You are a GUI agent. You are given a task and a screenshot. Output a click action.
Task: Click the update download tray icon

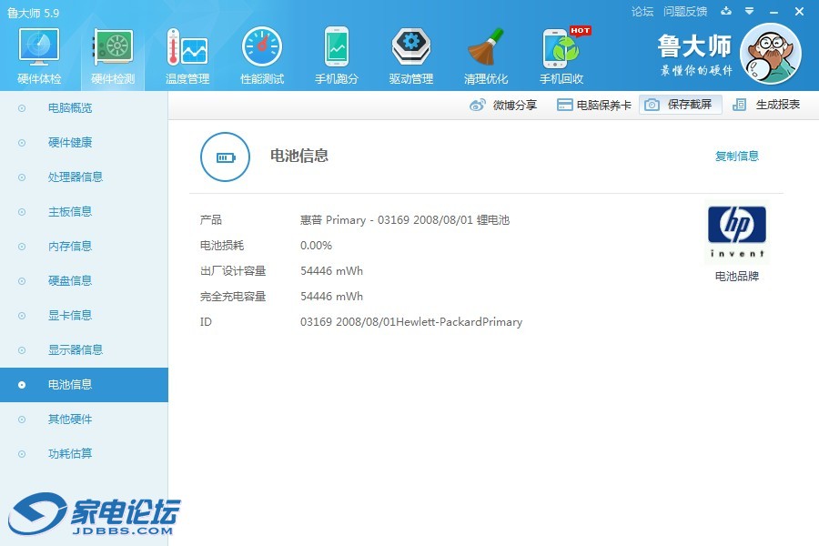pos(726,12)
